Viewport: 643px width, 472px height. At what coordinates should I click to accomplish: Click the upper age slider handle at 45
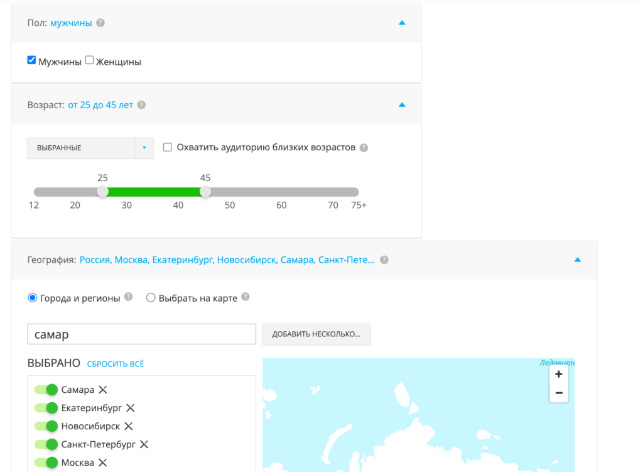[x=205, y=192]
